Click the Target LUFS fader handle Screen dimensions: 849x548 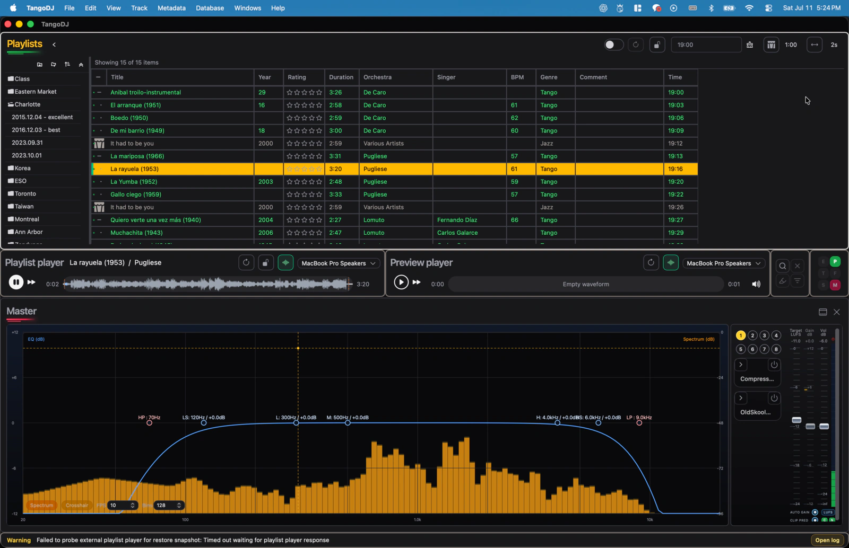[x=796, y=420]
